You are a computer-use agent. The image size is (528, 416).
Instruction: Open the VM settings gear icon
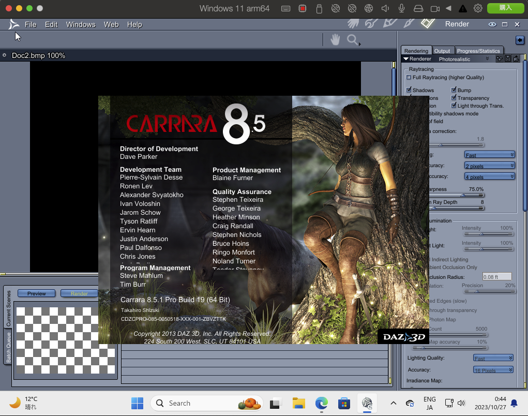point(478,8)
